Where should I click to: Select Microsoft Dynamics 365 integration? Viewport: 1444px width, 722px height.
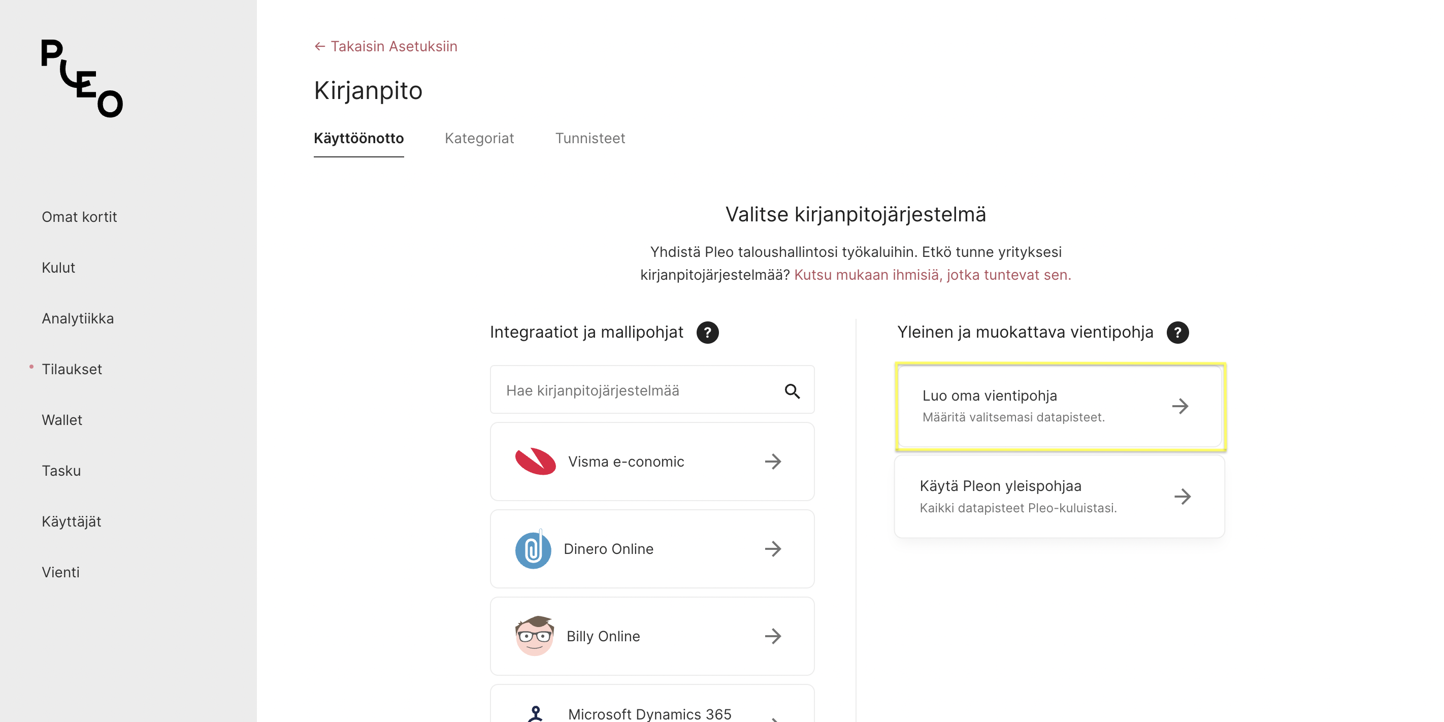[652, 704]
